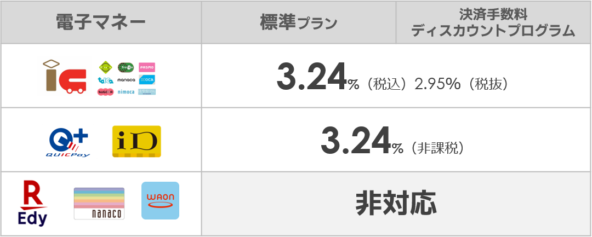Click the Rakuten Edy logo
592x237 pixels.
(x=32, y=204)
